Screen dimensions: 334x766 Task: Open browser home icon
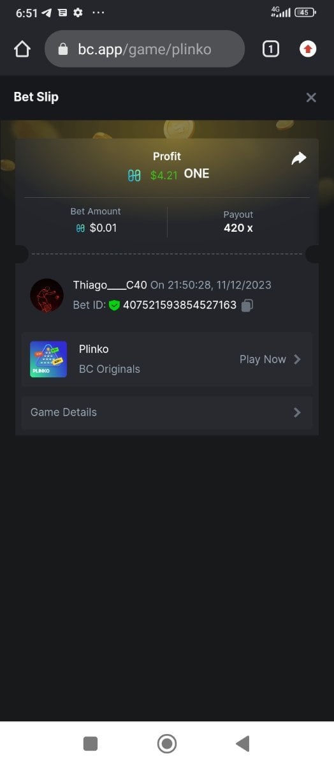[22, 49]
